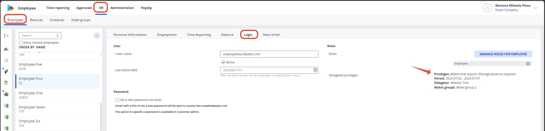
Task: Uncheck the Active checkbox
Action: pos(223,62)
